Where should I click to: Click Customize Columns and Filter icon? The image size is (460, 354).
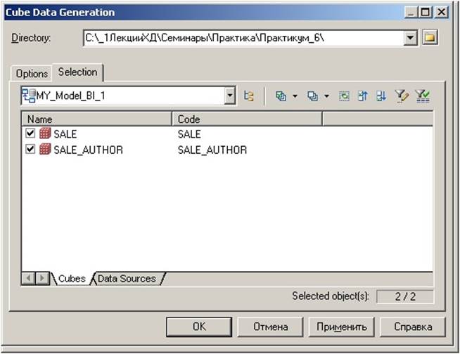[402, 96]
